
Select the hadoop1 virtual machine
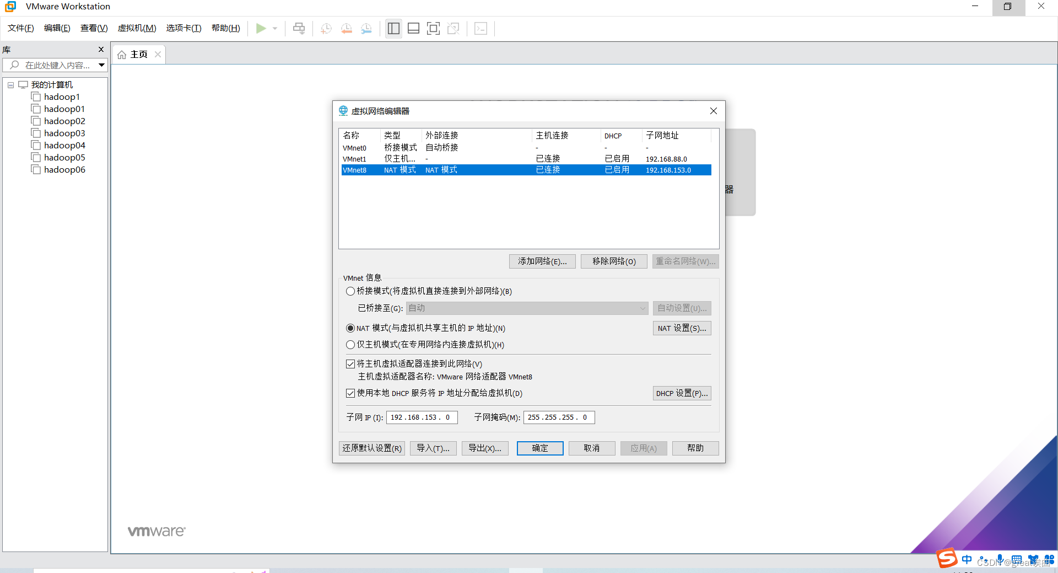point(62,97)
